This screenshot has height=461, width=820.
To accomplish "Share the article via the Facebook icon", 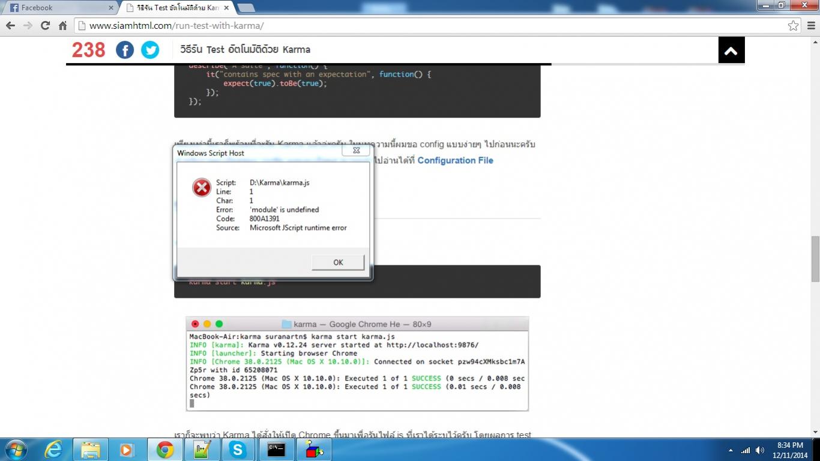I will coord(125,50).
